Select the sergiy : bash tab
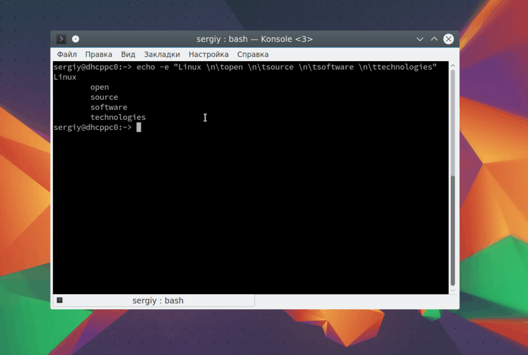Image resolution: width=528 pixels, height=355 pixels. click(x=154, y=300)
